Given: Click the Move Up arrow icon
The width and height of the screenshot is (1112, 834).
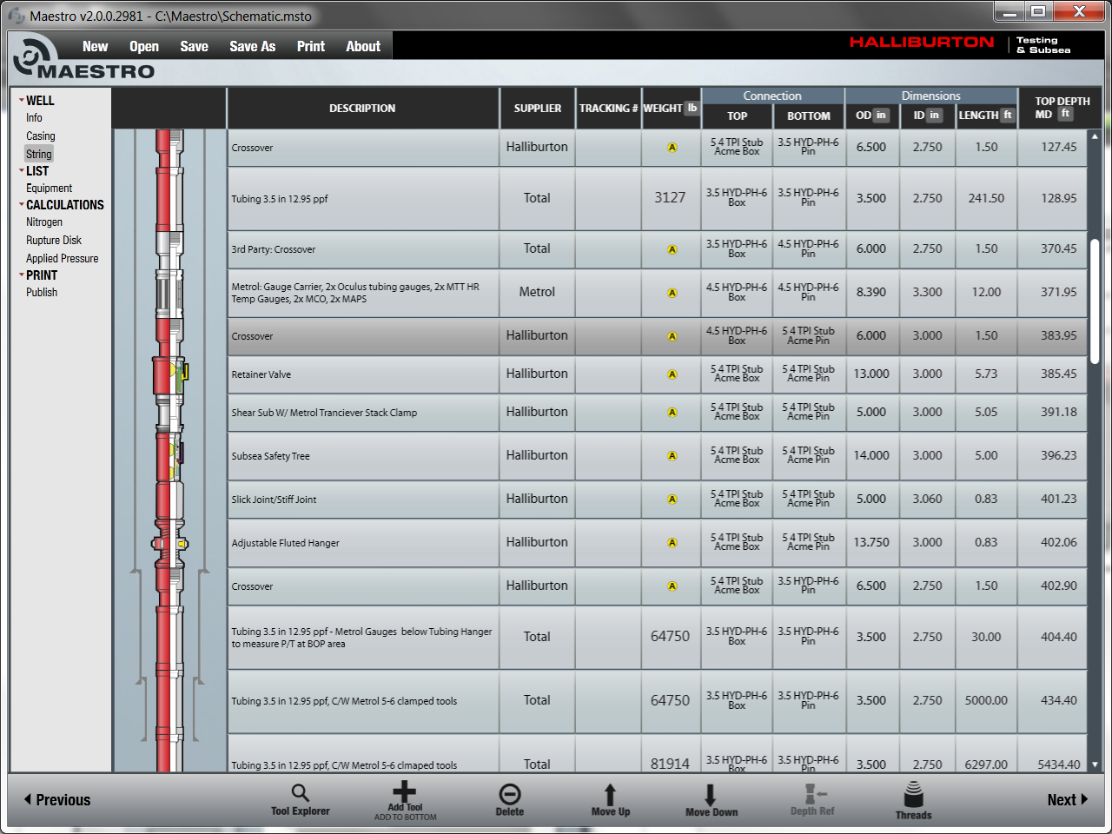Looking at the screenshot, I should point(610,794).
